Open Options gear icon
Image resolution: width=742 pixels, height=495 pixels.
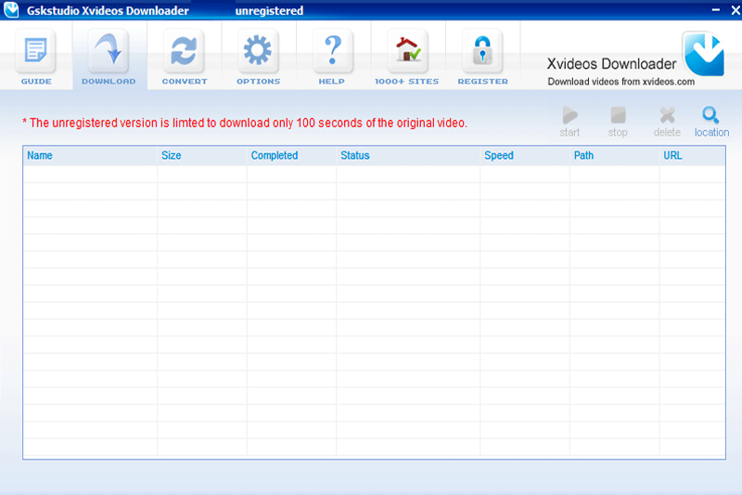click(258, 51)
